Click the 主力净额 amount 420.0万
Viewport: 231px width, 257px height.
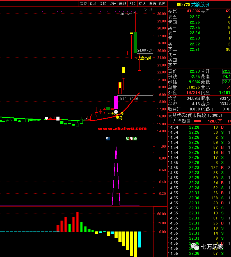[x=215, y=121]
